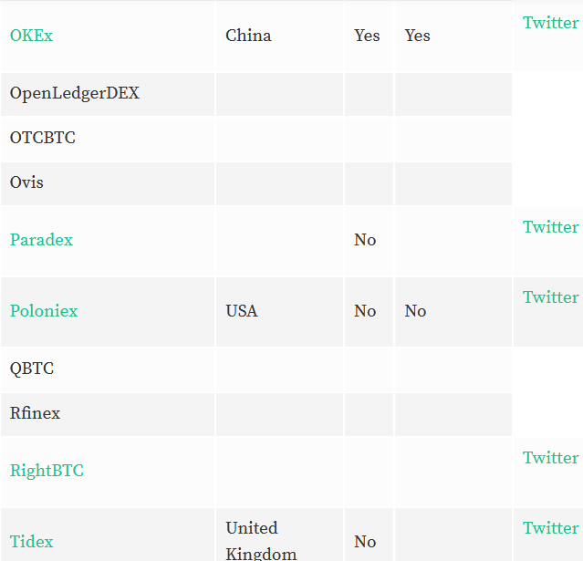This screenshot has width=583, height=561.
Task: Open Twitter link in Paradex row
Action: pyautogui.click(x=551, y=227)
